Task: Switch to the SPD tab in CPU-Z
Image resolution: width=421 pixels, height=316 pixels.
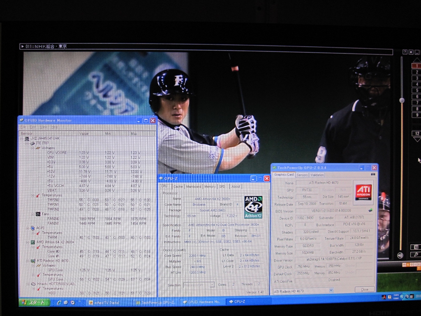Action: pyautogui.click(x=222, y=187)
